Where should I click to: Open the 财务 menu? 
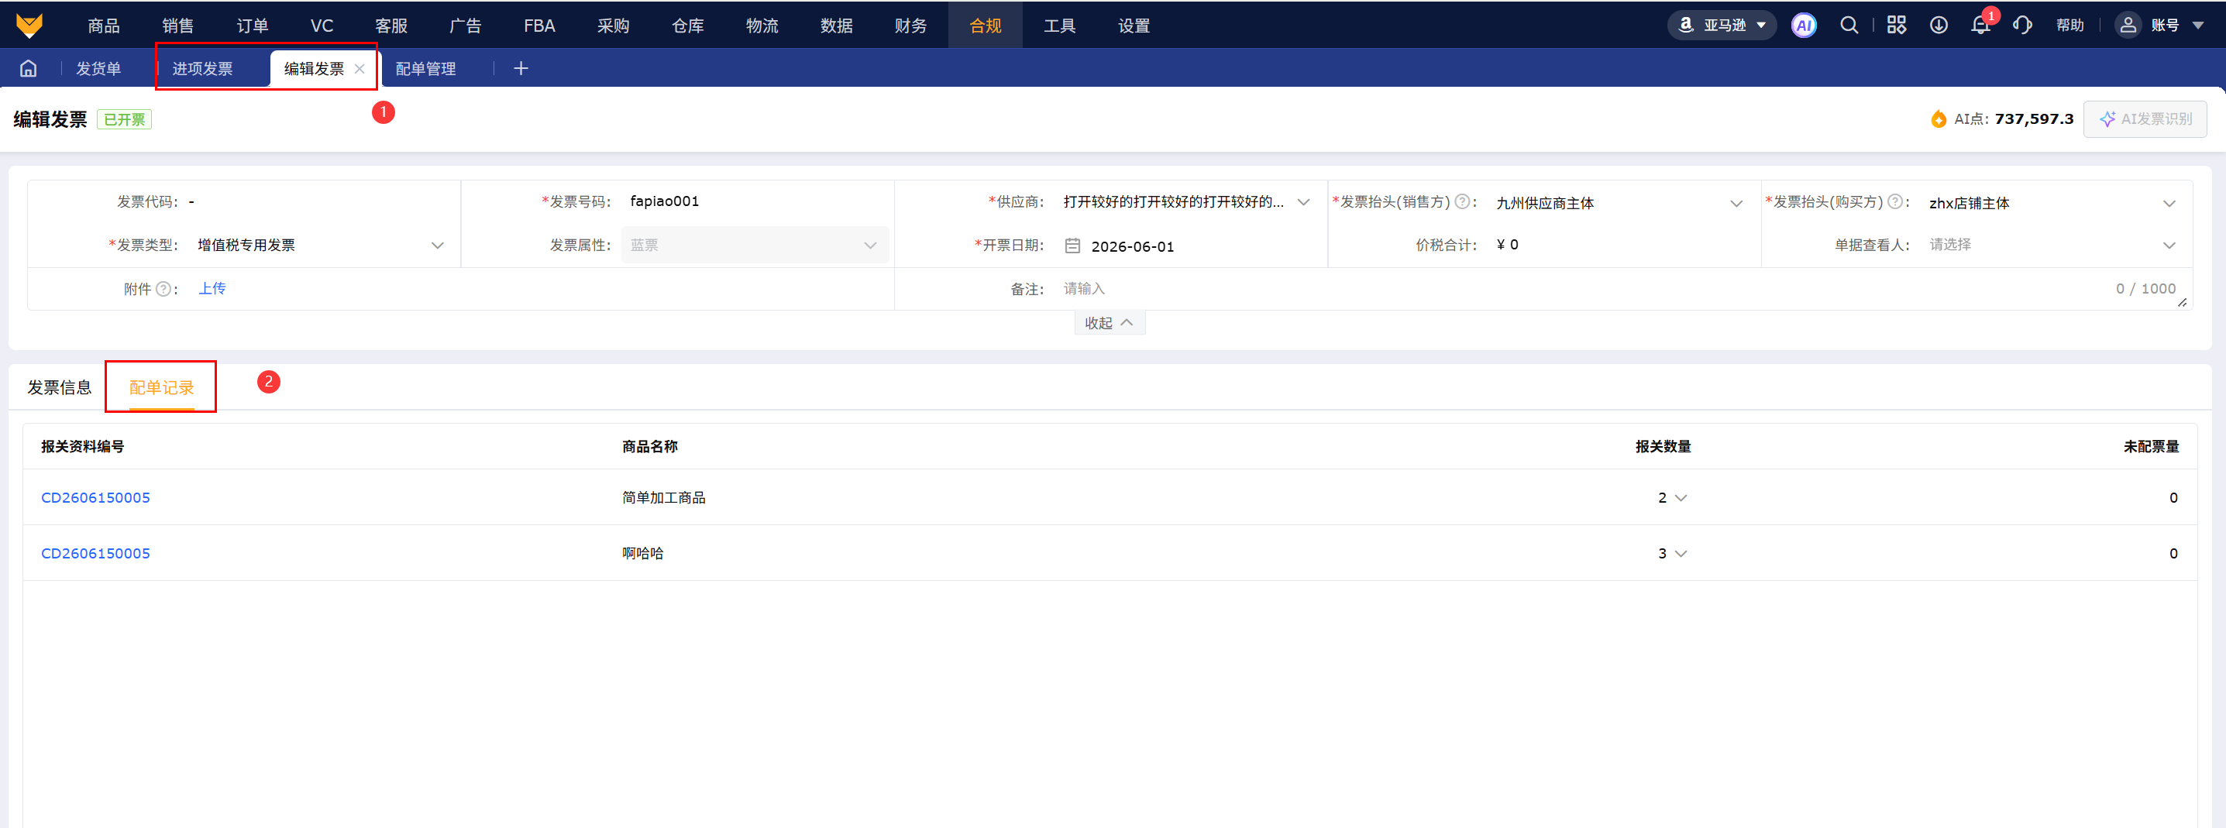point(911,25)
